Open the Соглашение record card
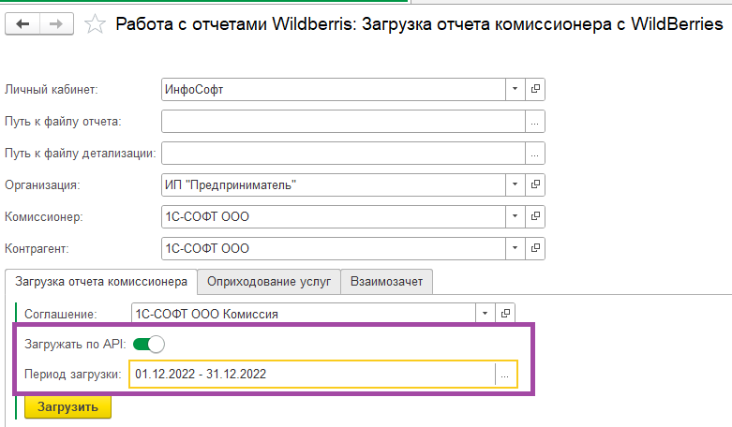 coord(505,314)
